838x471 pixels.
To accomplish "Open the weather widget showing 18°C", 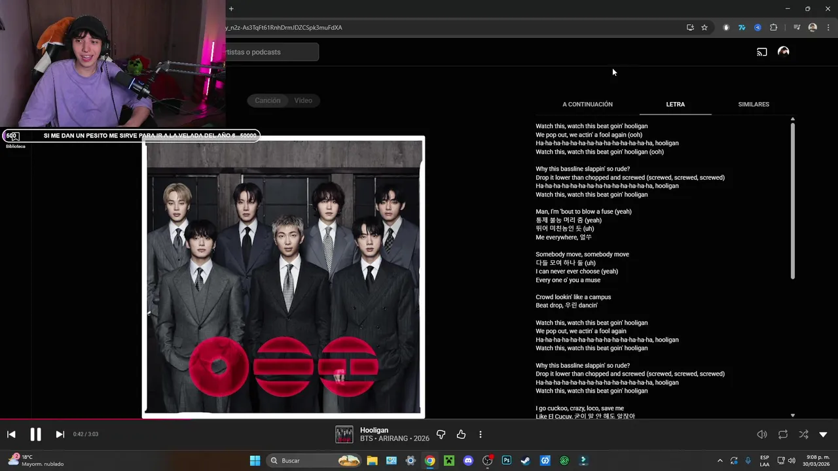I will [36, 461].
